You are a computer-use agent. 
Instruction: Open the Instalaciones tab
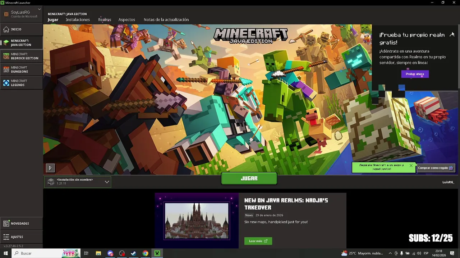[78, 20]
